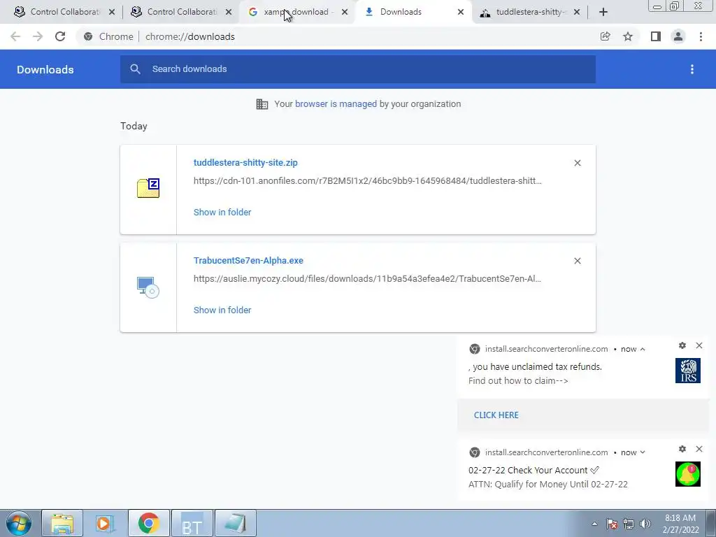
Task: Switch to the second Control Collaborati tab
Action: point(182,12)
